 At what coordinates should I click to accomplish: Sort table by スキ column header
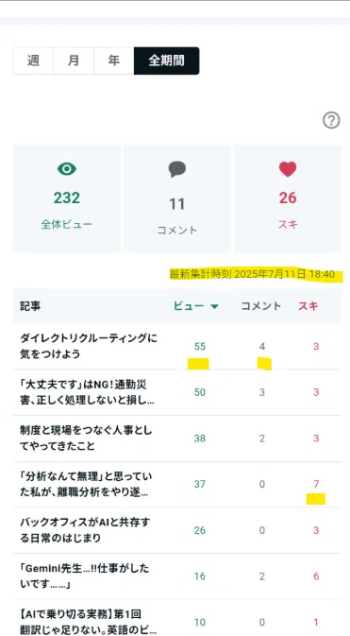point(308,306)
